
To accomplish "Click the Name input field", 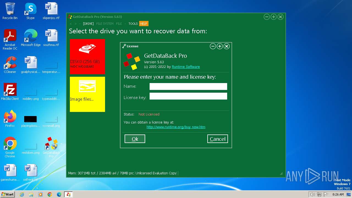I will [x=188, y=86].
